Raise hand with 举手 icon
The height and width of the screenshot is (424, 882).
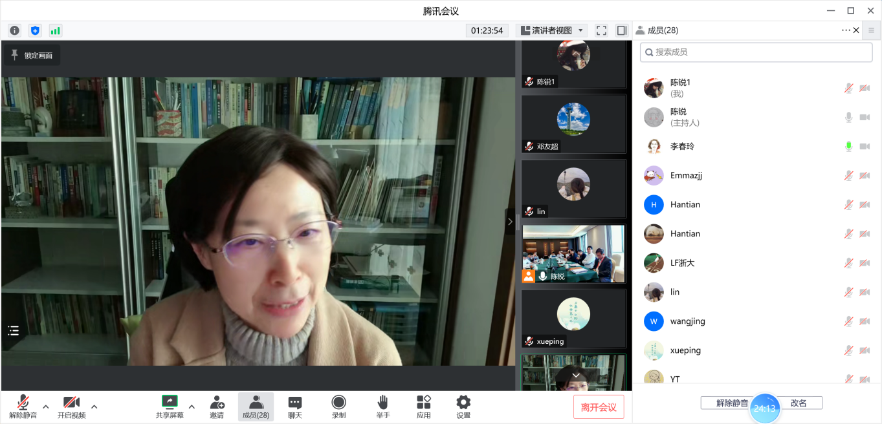[x=383, y=407]
